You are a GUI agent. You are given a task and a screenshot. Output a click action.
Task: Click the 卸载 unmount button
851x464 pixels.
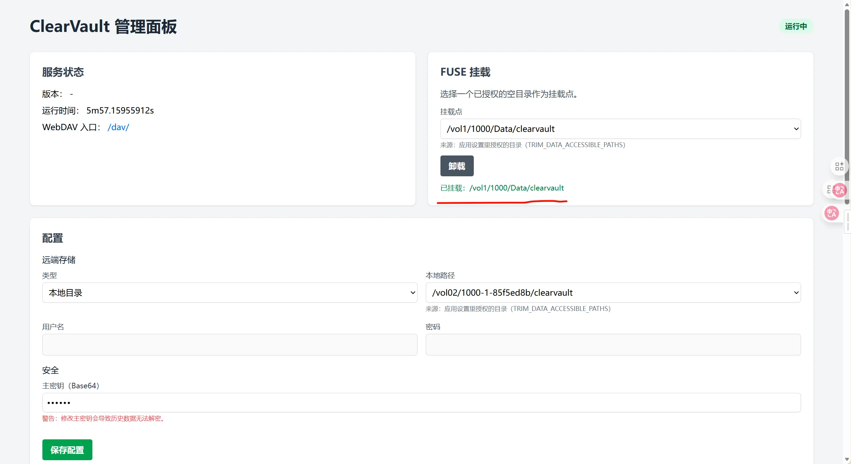(x=457, y=166)
